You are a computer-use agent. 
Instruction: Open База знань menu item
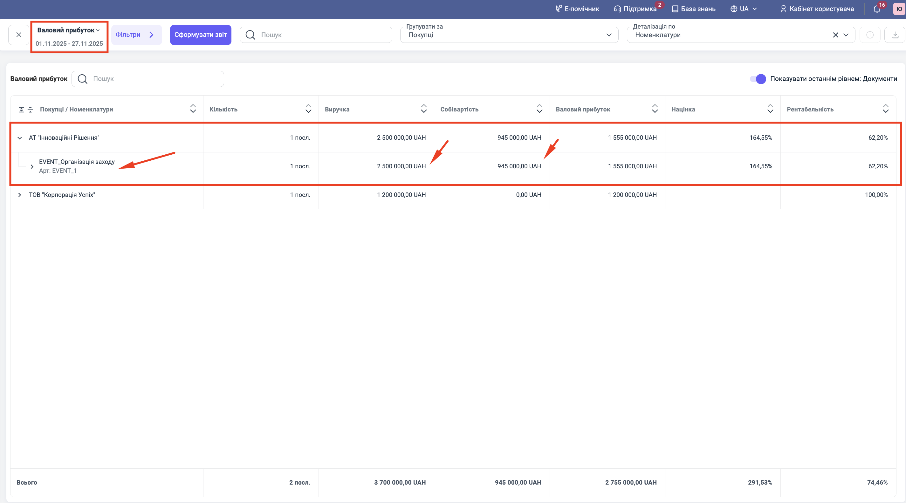click(694, 9)
